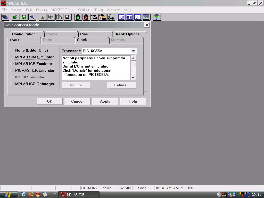The image size is (264, 198).
Task: Click the Cancel button
Action: point(77,101)
